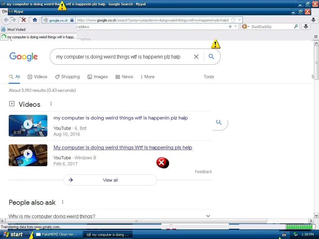Stop loading with the red X button
Screen dimensions: 319x239
[x=24, y=20]
